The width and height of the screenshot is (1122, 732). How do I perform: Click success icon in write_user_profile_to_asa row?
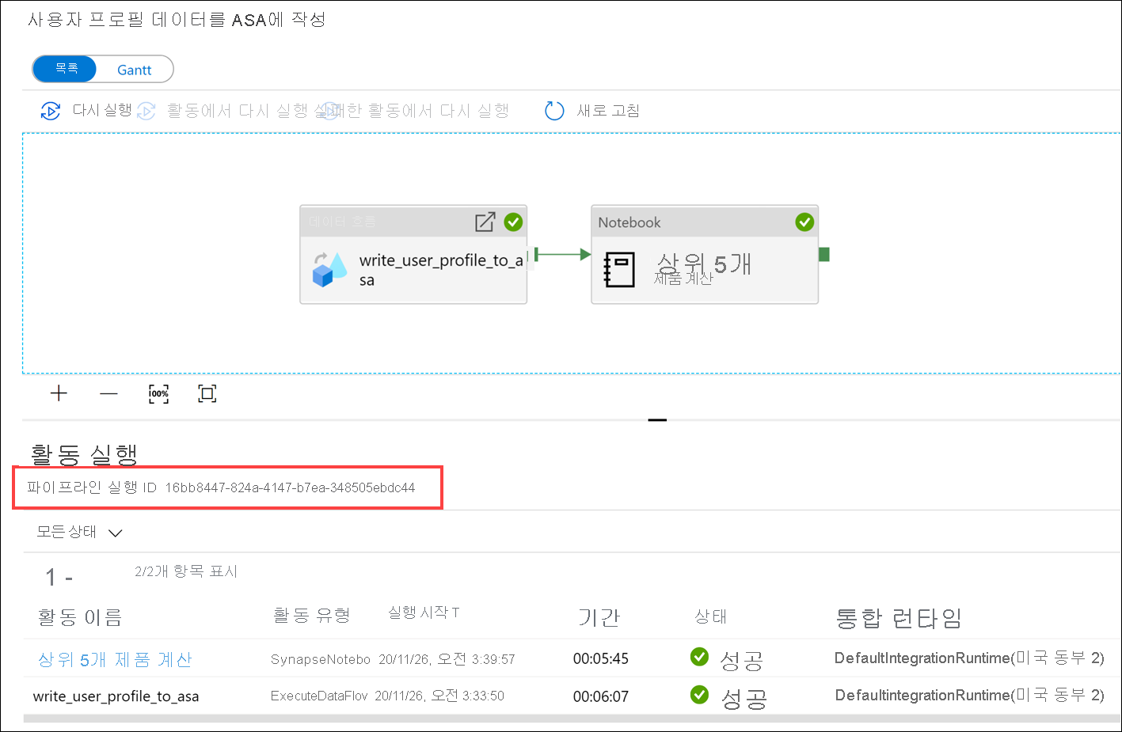pyautogui.click(x=700, y=695)
